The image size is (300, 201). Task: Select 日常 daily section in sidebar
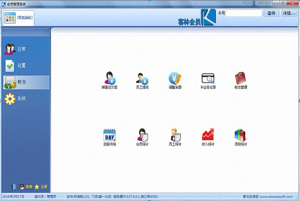(26, 49)
